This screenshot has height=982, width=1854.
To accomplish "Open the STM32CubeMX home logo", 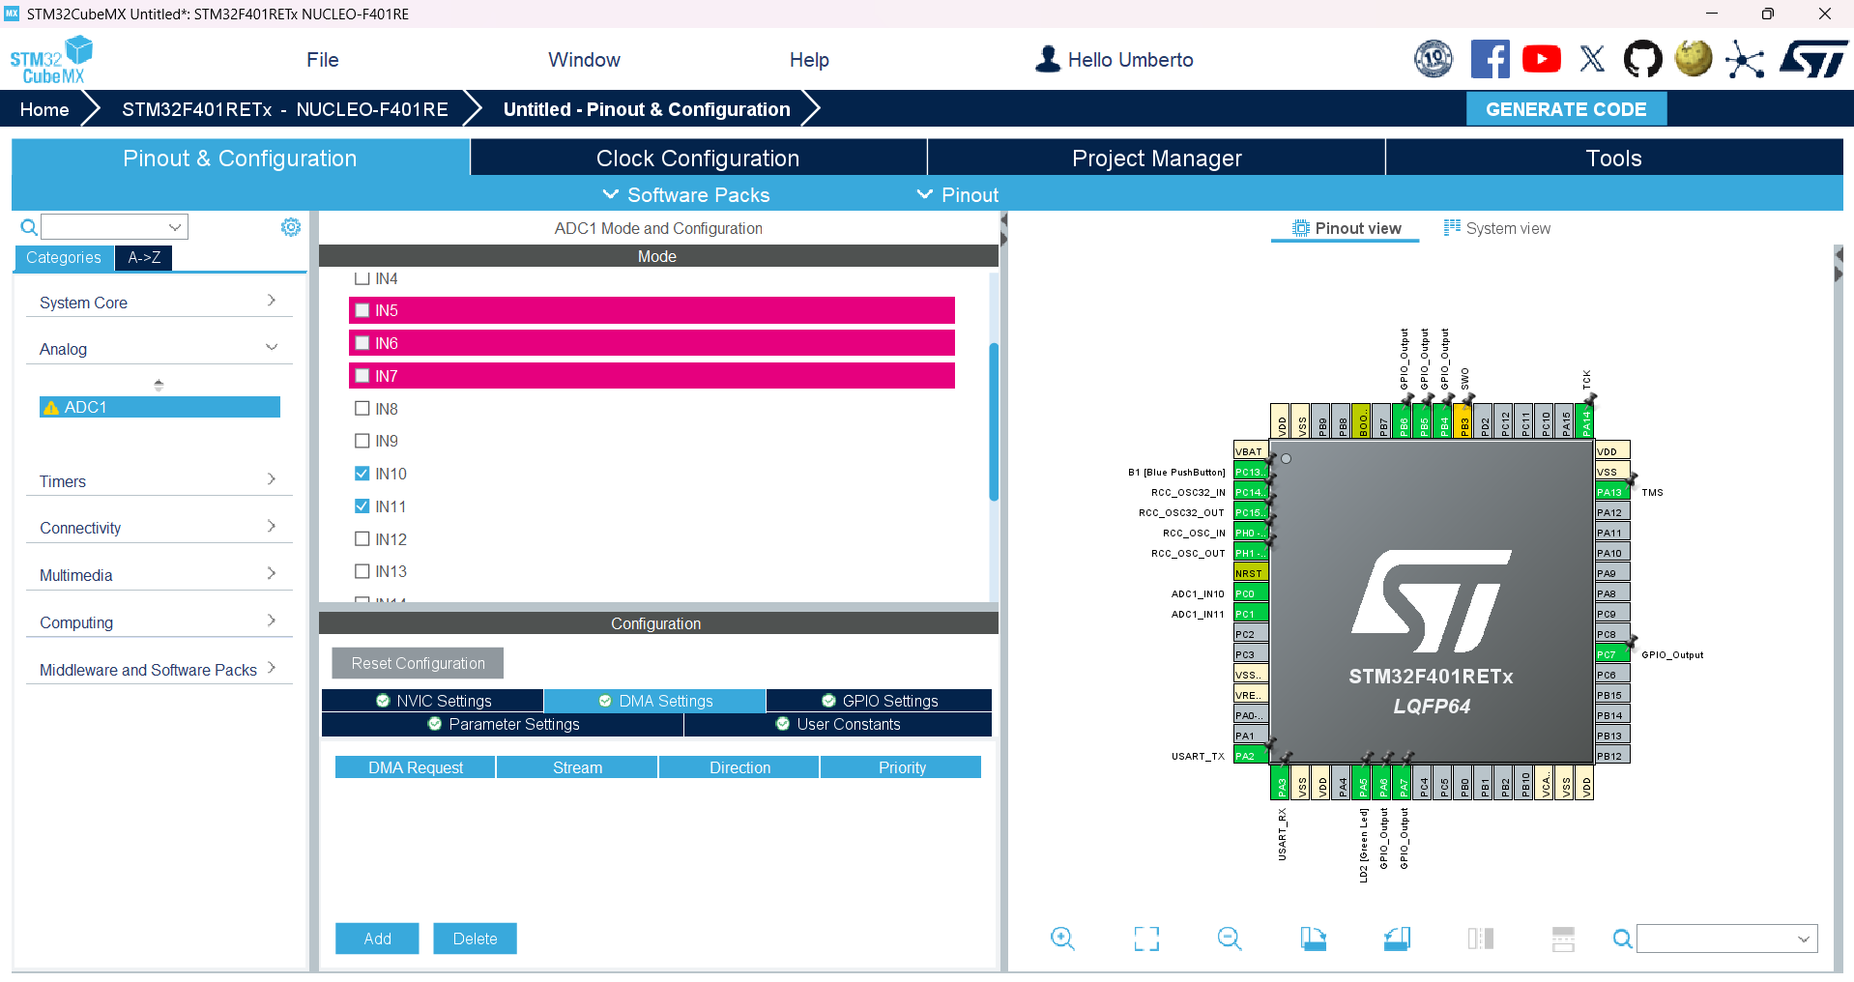I will point(51,60).
